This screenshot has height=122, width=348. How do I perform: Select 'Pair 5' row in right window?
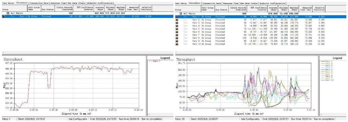[x=261, y=29]
